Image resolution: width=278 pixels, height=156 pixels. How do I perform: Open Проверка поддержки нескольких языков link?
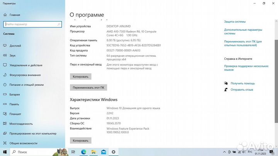(x=246, y=68)
